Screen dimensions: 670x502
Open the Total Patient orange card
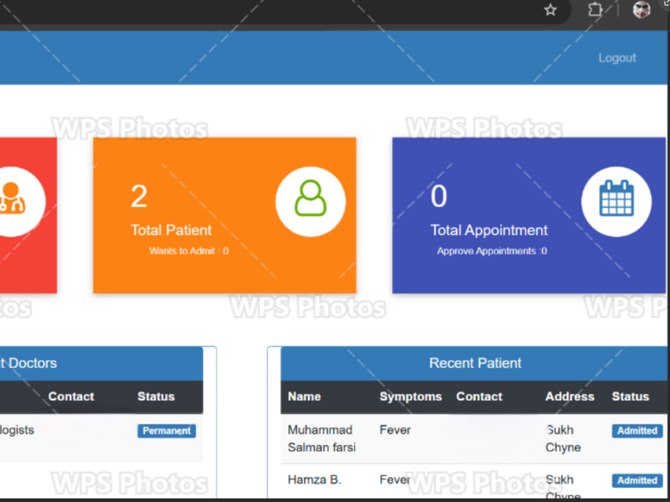(x=224, y=215)
